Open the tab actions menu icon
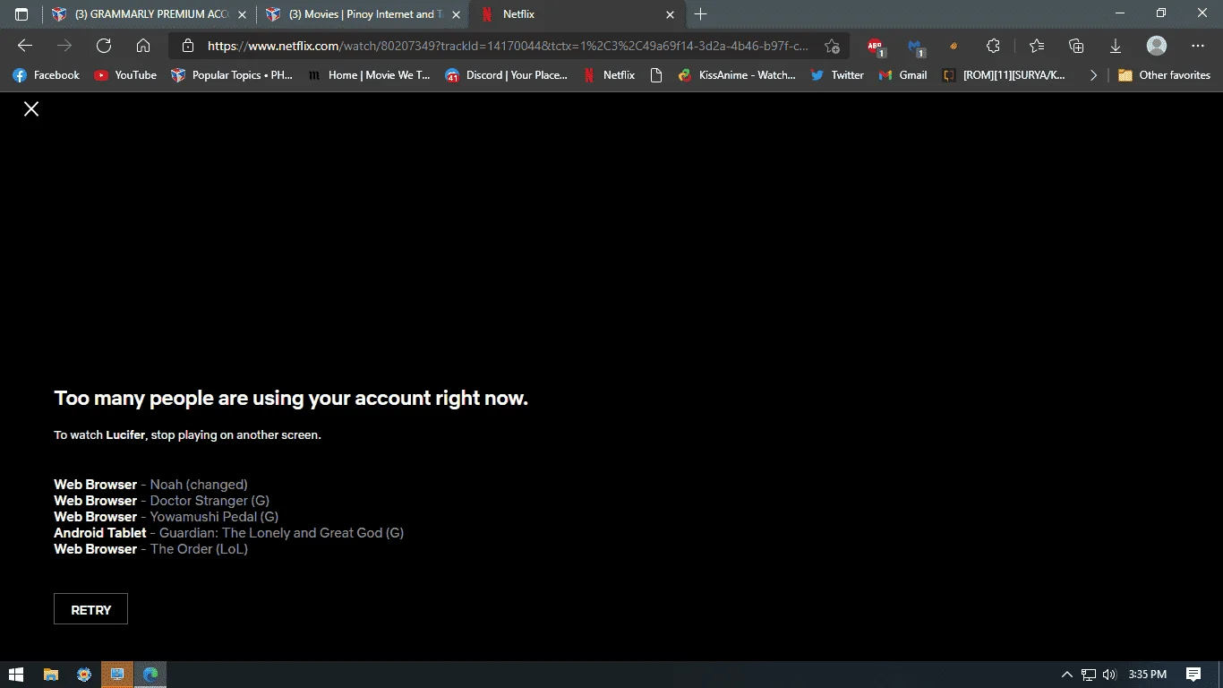Screen dimensions: 1223x688 pos(21,14)
